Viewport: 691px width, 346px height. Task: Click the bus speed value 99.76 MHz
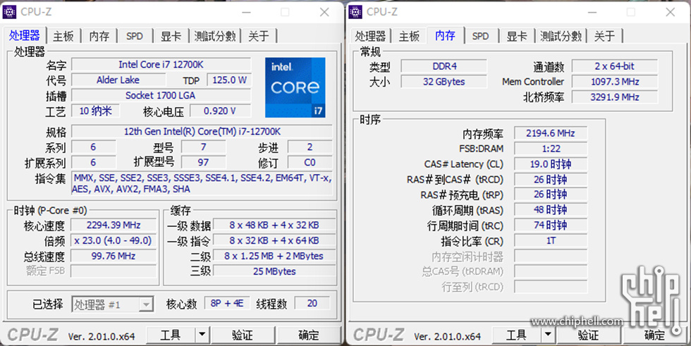pos(114,257)
